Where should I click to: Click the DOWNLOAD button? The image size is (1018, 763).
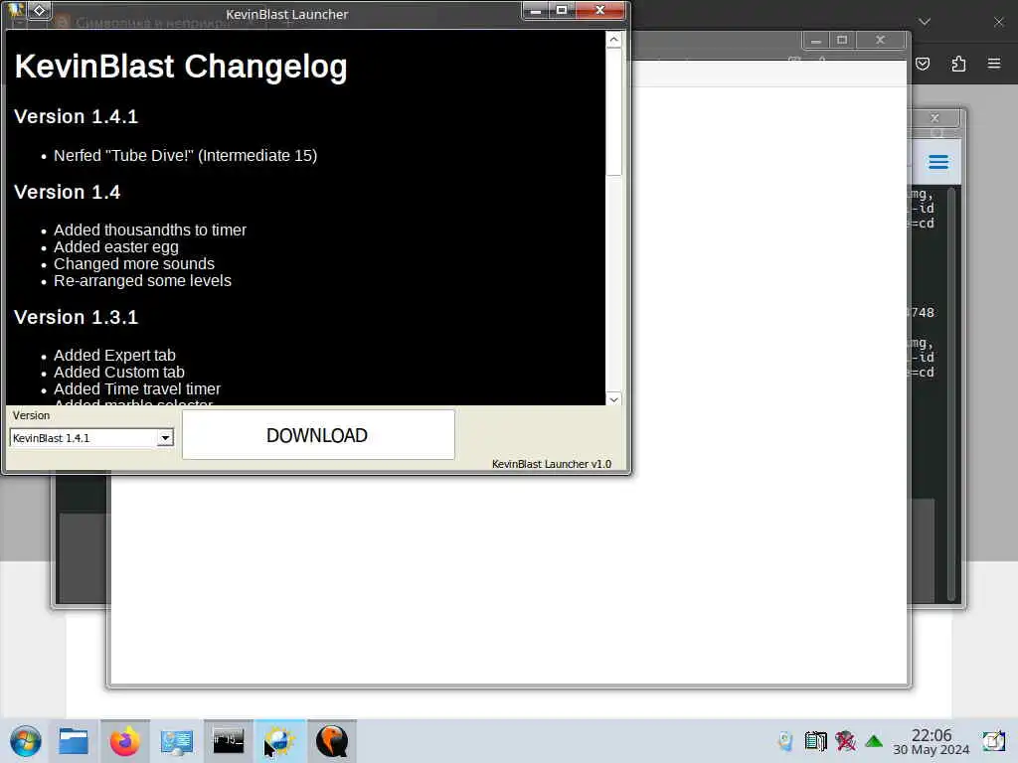(x=318, y=435)
